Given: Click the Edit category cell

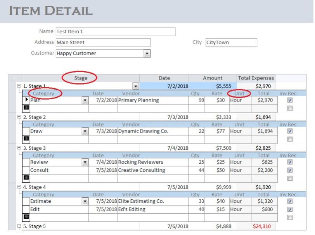Looking at the screenshot, I should [x=59, y=209].
